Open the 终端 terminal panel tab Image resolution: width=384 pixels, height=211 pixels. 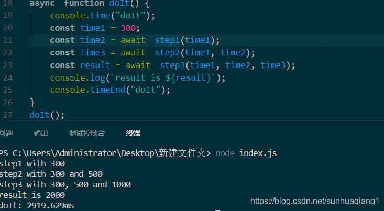[x=133, y=133]
